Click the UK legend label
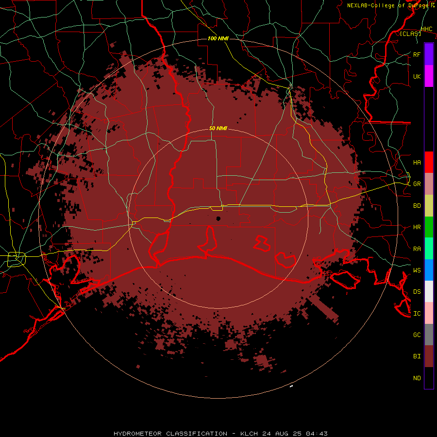 click(417, 76)
